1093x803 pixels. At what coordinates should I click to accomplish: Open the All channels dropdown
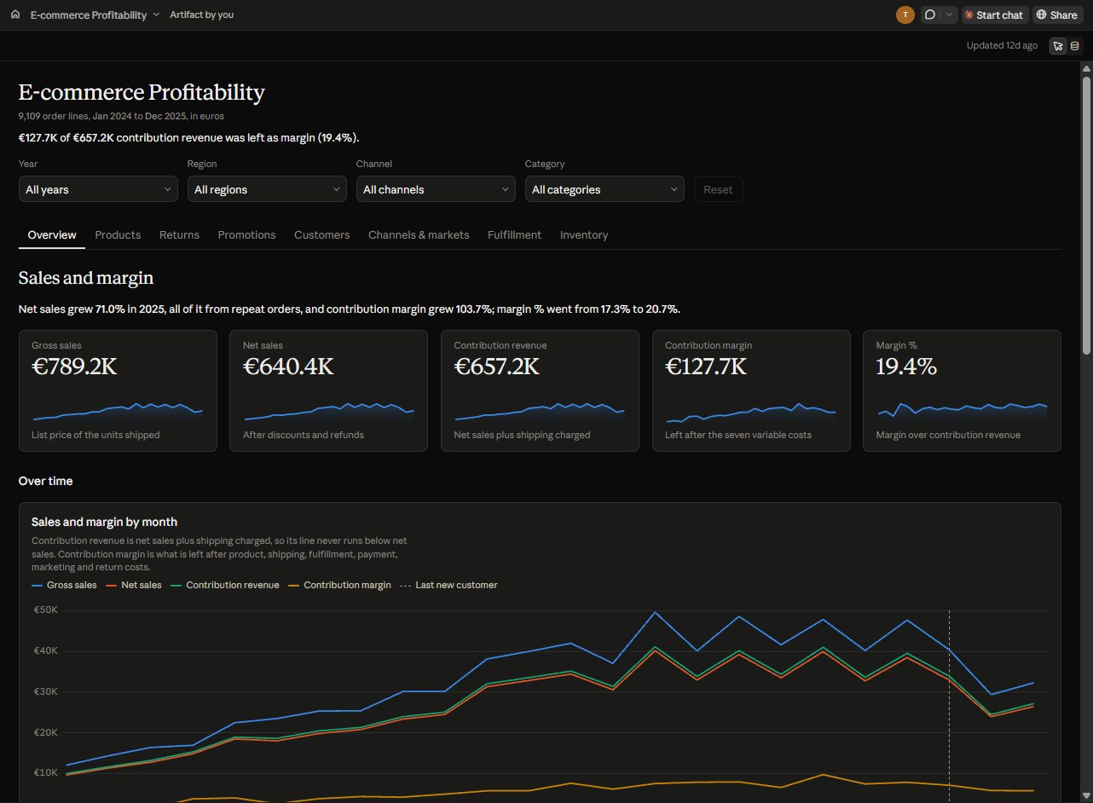click(436, 189)
